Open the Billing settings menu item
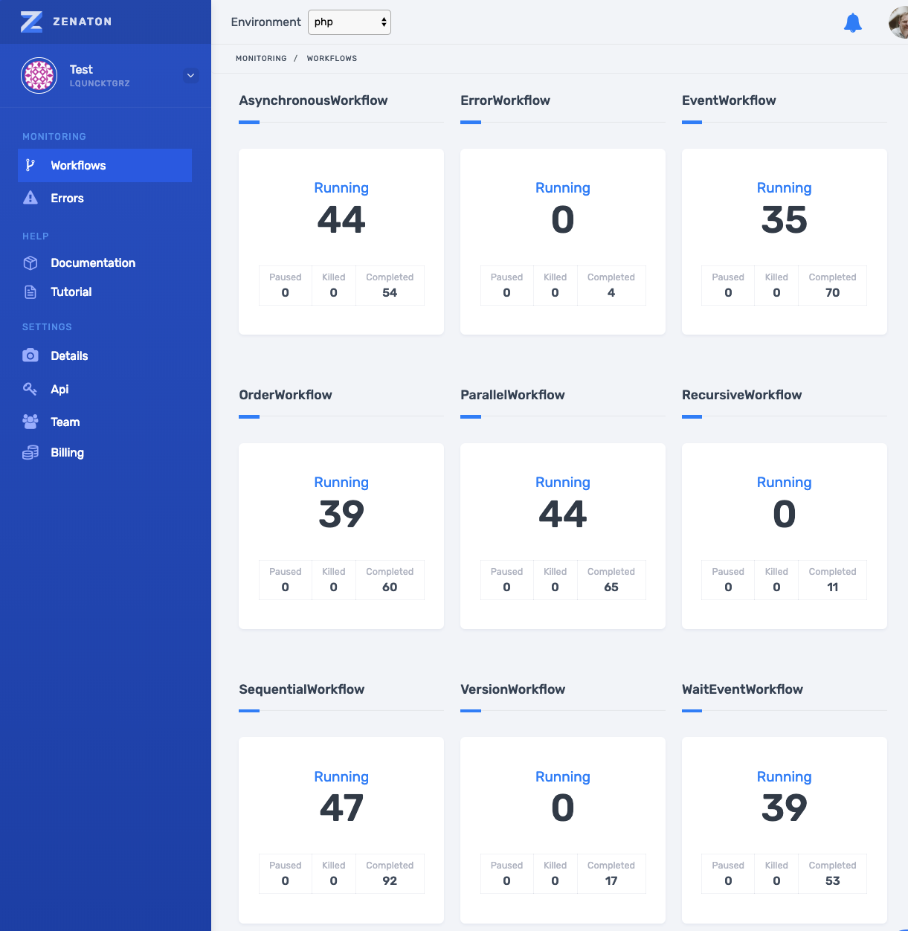Image resolution: width=908 pixels, height=931 pixels. tap(67, 453)
